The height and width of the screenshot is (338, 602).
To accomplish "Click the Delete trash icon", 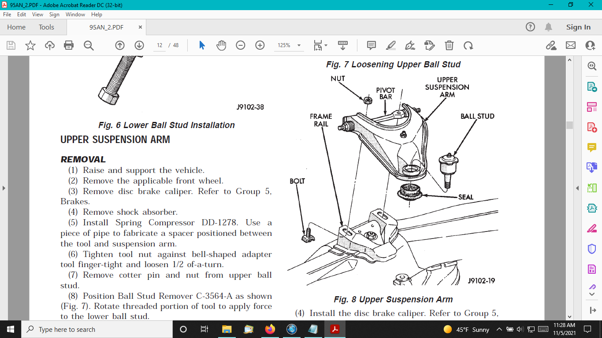I will coord(449,45).
